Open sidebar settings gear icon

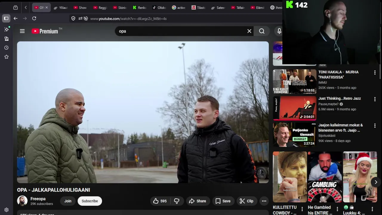pos(6,210)
